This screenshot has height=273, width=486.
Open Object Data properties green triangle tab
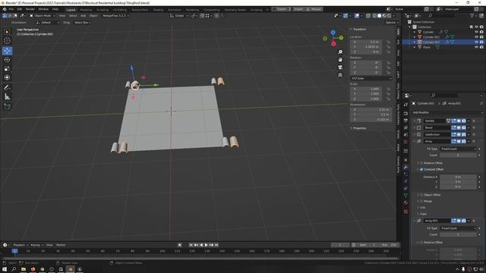(x=406, y=196)
